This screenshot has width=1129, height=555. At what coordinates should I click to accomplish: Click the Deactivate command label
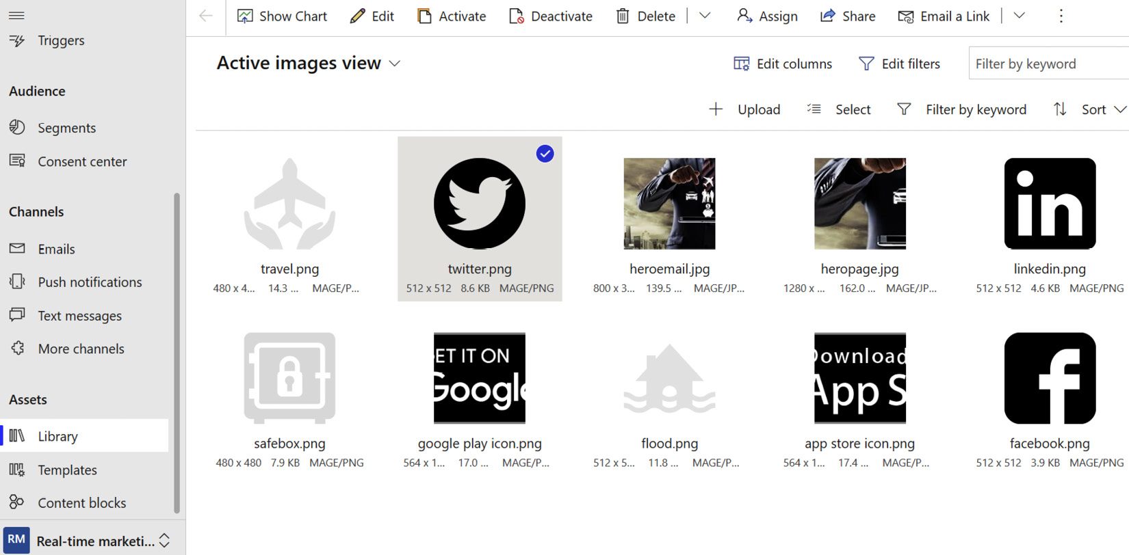pyautogui.click(x=562, y=16)
